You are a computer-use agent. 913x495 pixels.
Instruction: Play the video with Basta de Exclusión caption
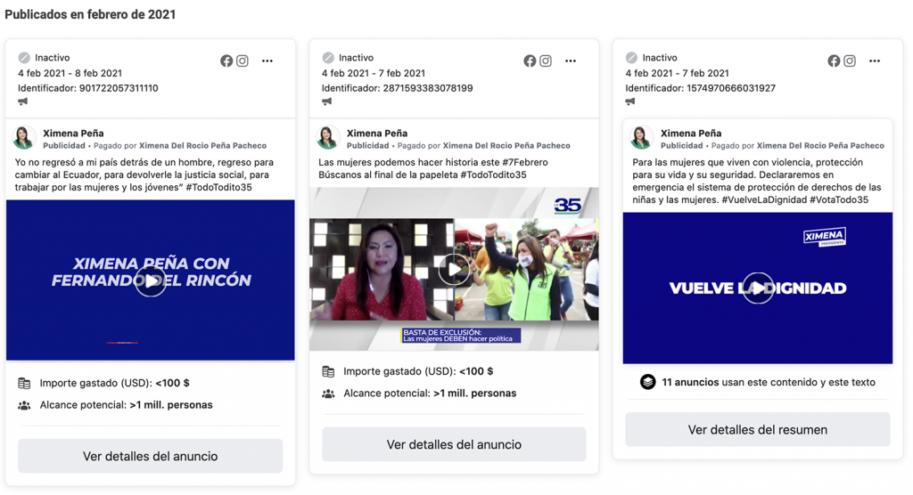(454, 269)
